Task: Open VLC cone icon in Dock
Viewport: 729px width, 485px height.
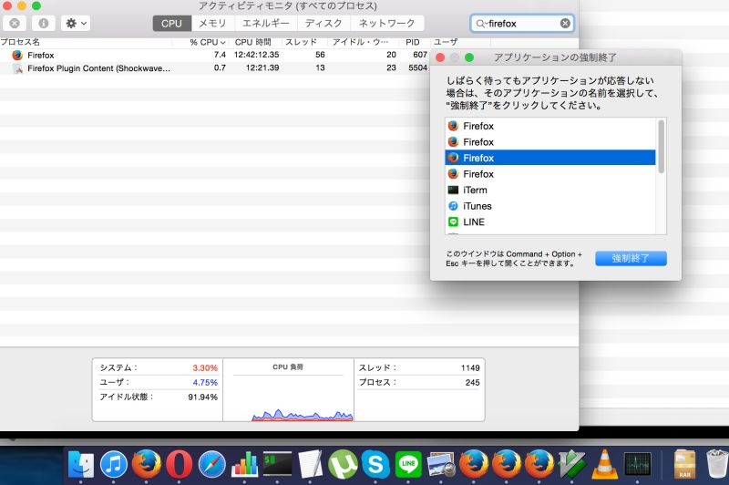Action: tap(605, 465)
